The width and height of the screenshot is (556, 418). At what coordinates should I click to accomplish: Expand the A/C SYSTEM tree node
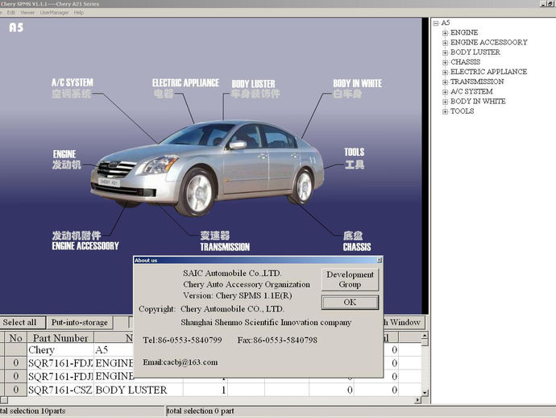(445, 92)
